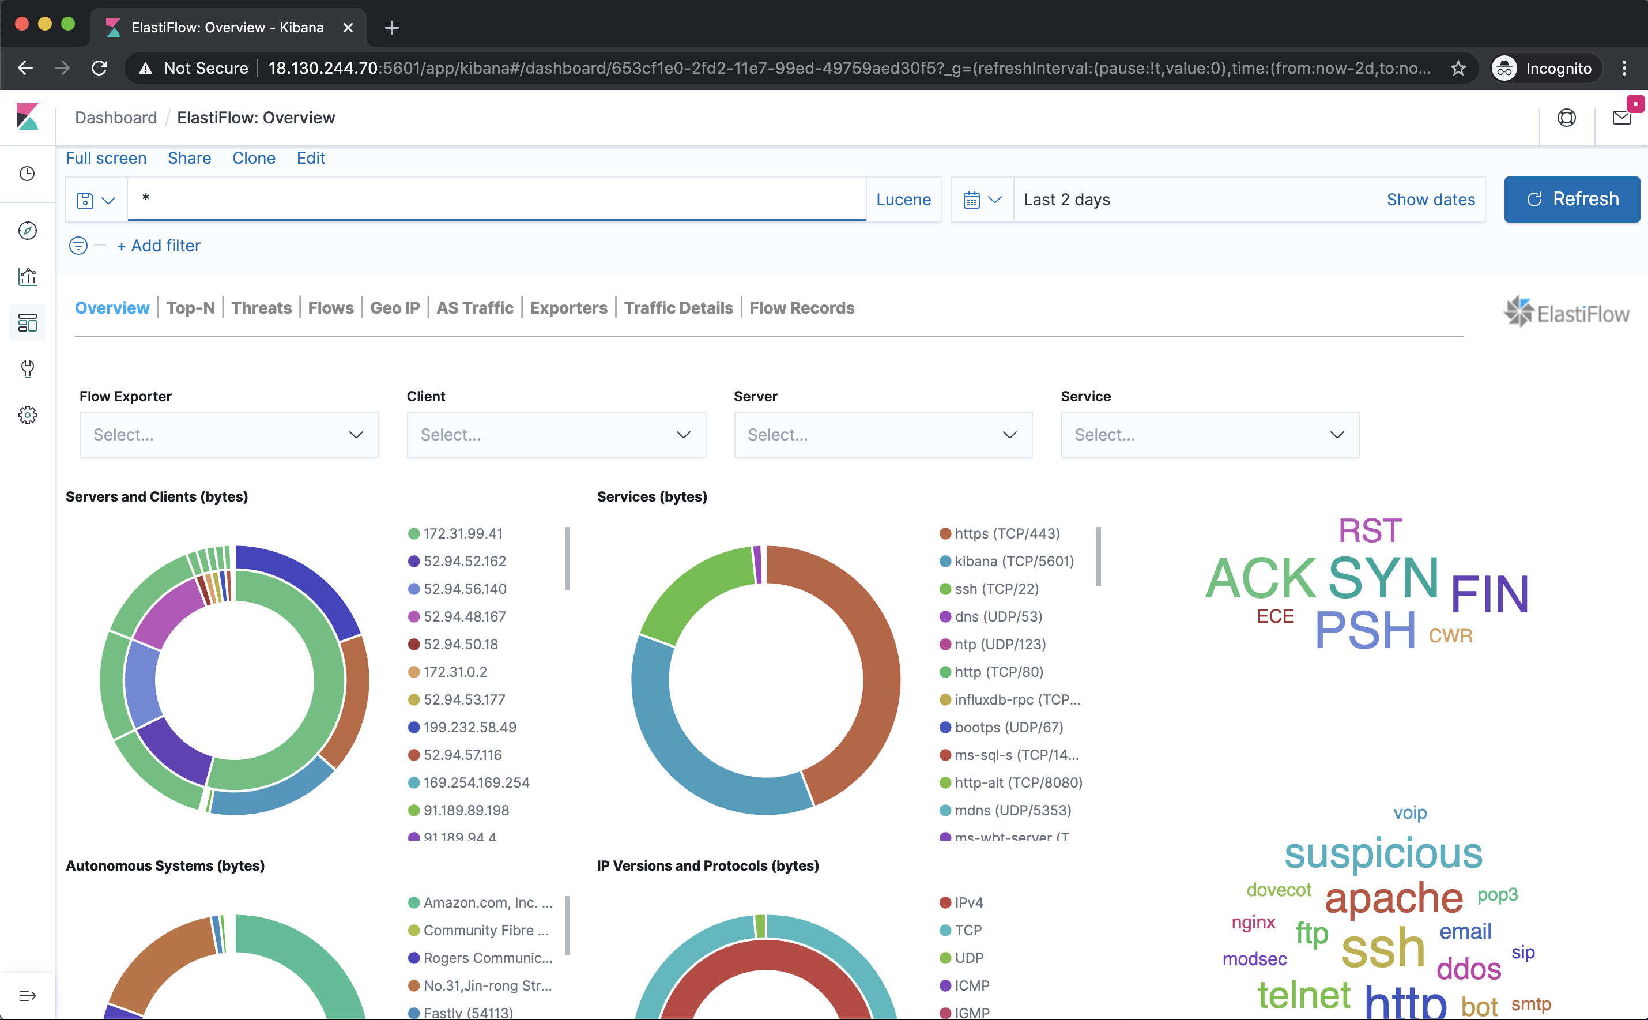Open Dev Tools wrench icon in sidebar
Viewport: 1648px width, 1020px height.
click(x=27, y=368)
